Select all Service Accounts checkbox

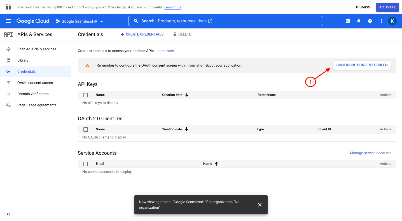86,164
